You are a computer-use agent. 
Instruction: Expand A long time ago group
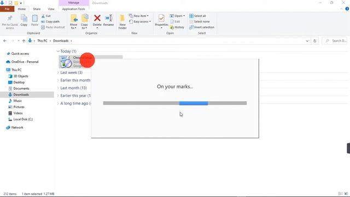click(58, 103)
